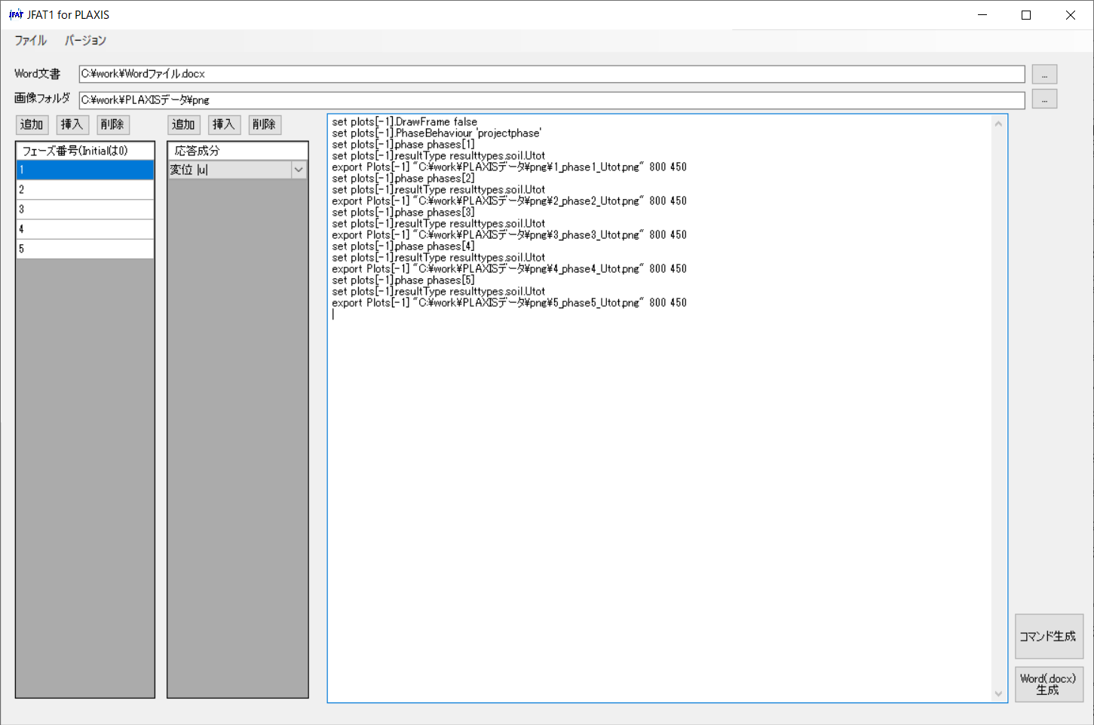Click 追加 above the 応答成分 list

click(184, 124)
